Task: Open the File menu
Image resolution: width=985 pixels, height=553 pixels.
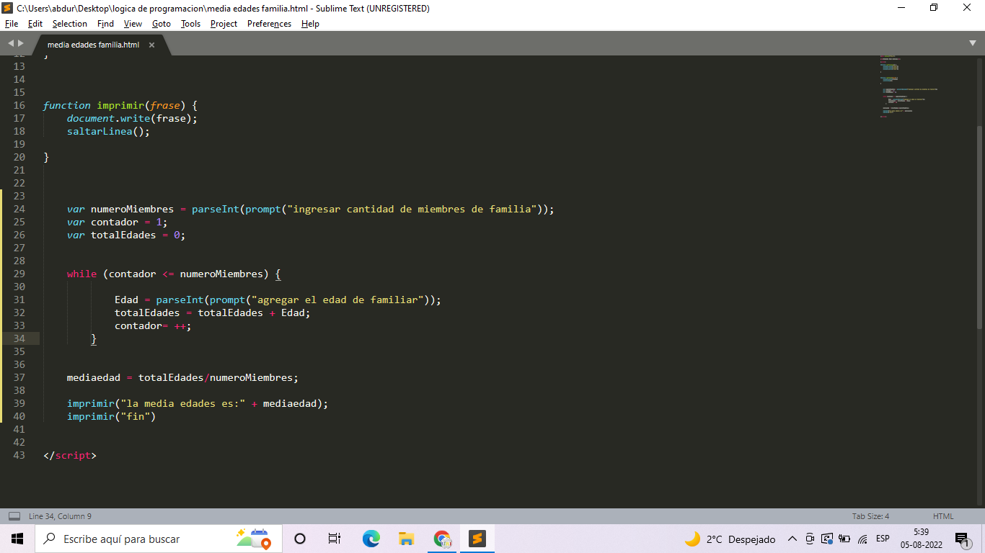Action: tap(12, 24)
